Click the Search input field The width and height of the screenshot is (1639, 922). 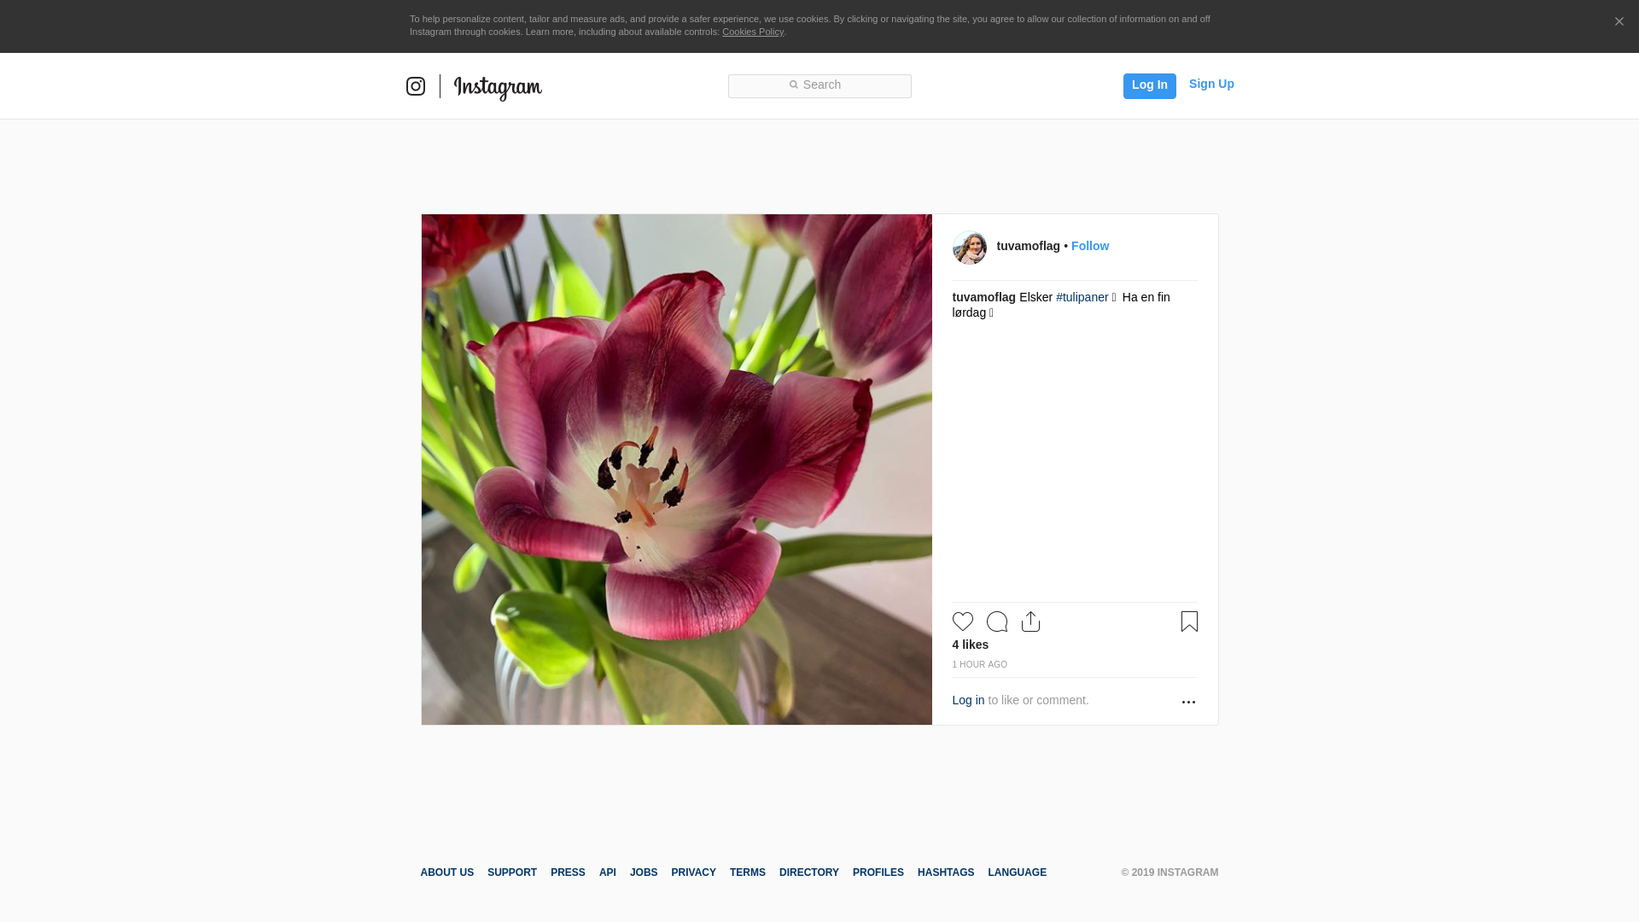[819, 85]
